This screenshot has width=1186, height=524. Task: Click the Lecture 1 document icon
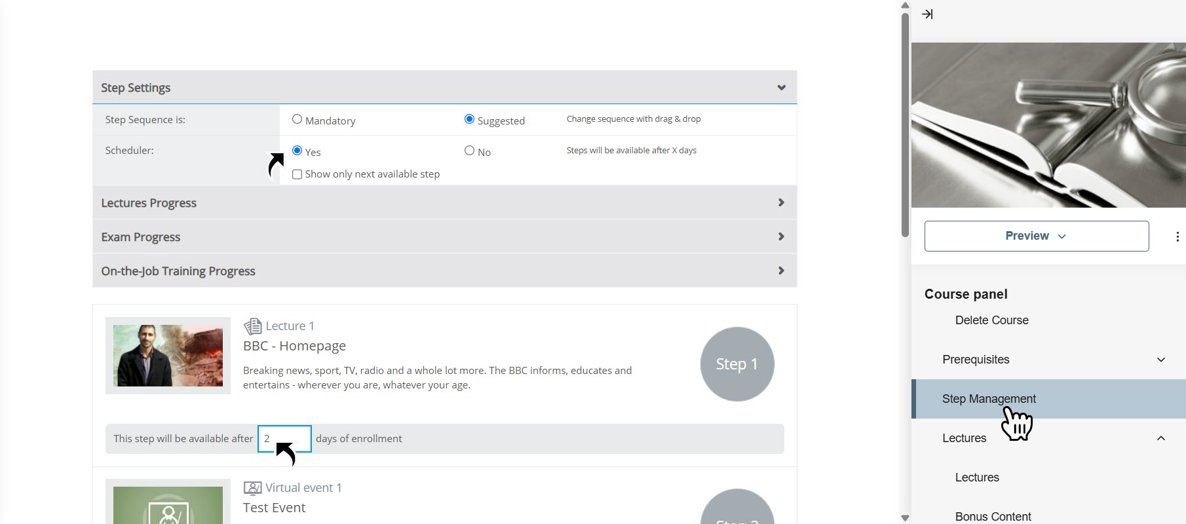tap(252, 326)
